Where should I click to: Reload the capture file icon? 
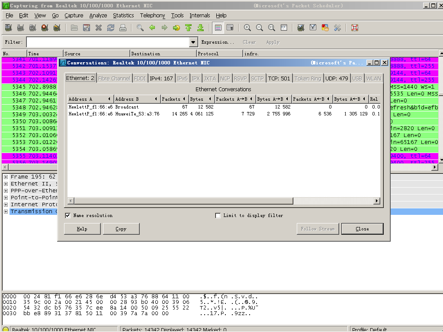(111, 28)
